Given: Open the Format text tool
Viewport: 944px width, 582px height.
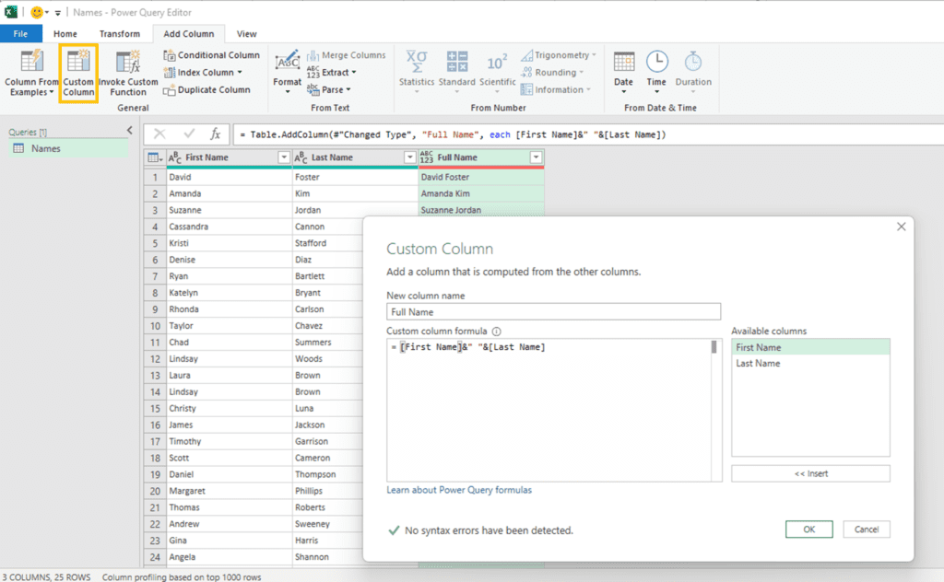Looking at the screenshot, I should click(x=288, y=73).
